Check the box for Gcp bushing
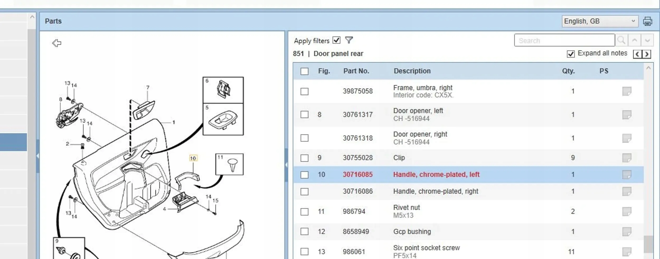660x259 pixels. [304, 232]
